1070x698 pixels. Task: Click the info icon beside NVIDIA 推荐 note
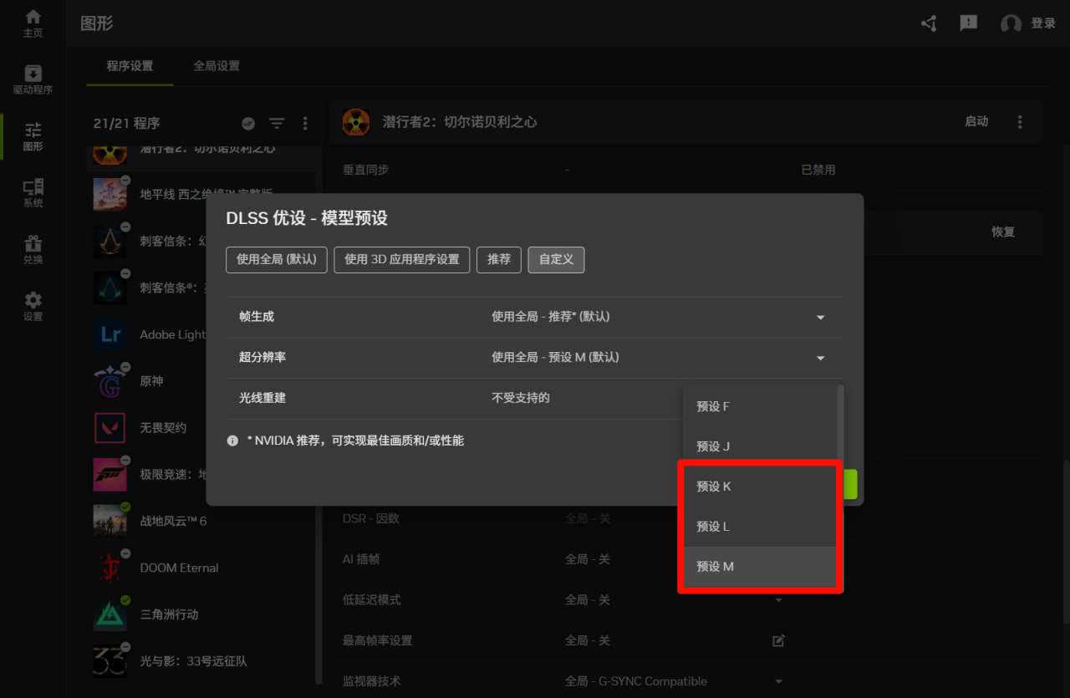pyautogui.click(x=232, y=441)
